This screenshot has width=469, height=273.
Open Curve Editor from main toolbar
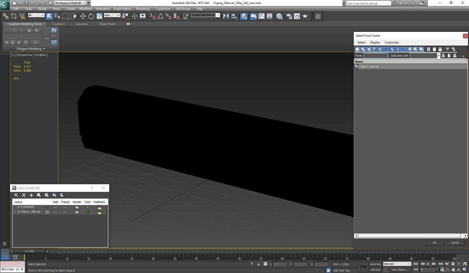[261, 16]
